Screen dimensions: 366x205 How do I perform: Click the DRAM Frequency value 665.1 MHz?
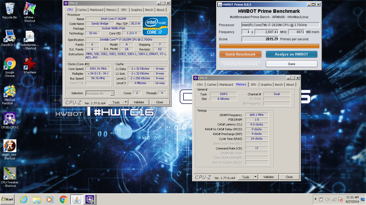(x=257, y=115)
